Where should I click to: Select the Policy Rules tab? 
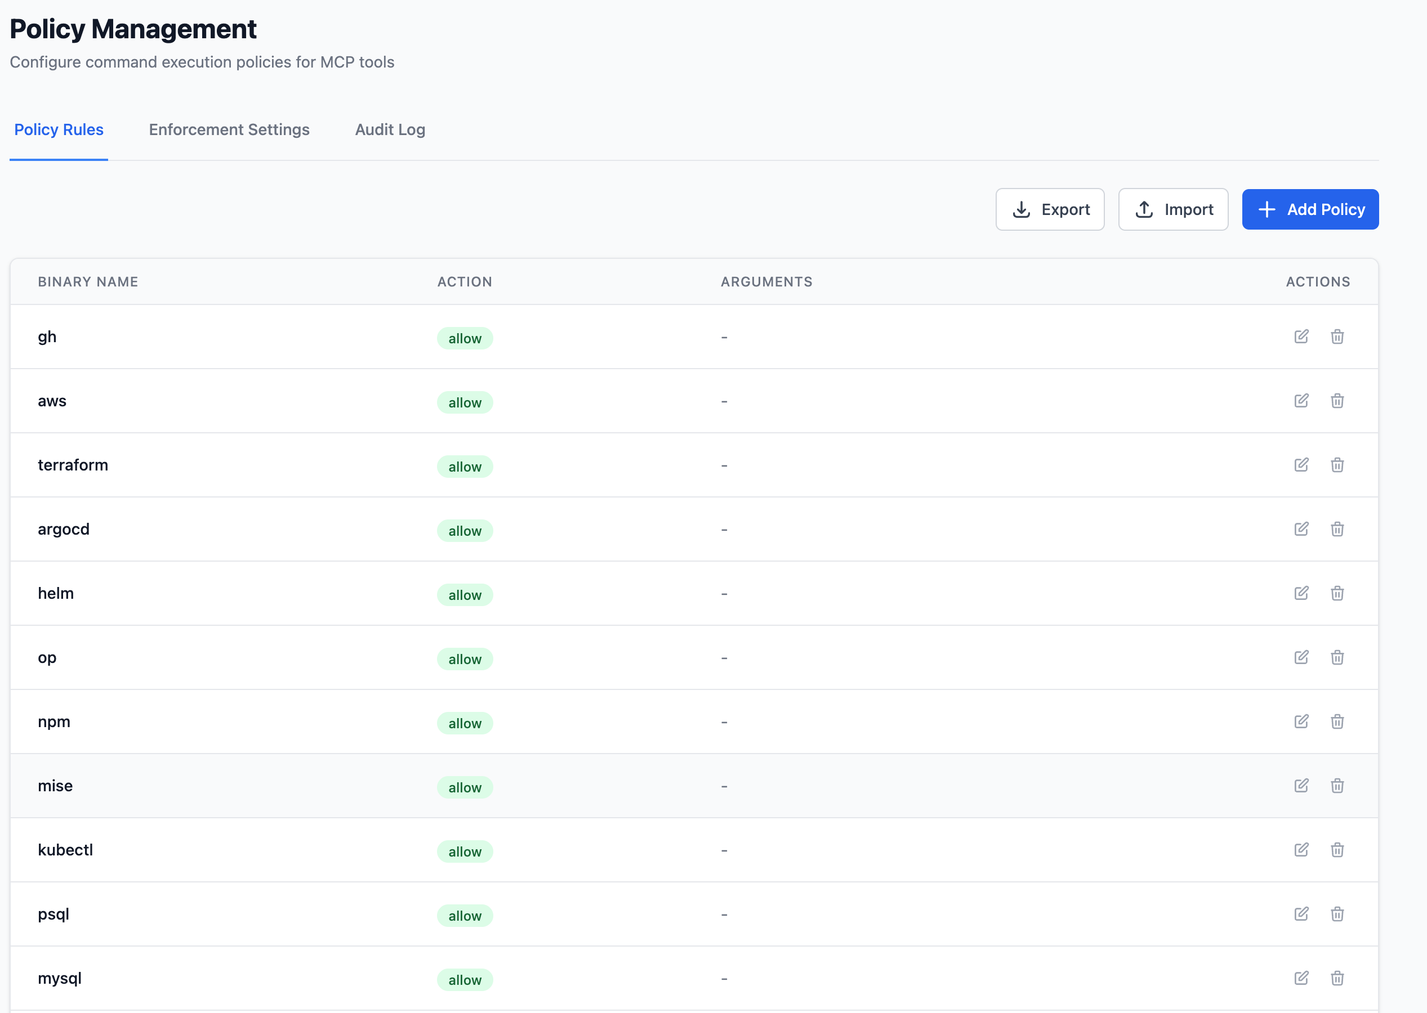click(59, 130)
